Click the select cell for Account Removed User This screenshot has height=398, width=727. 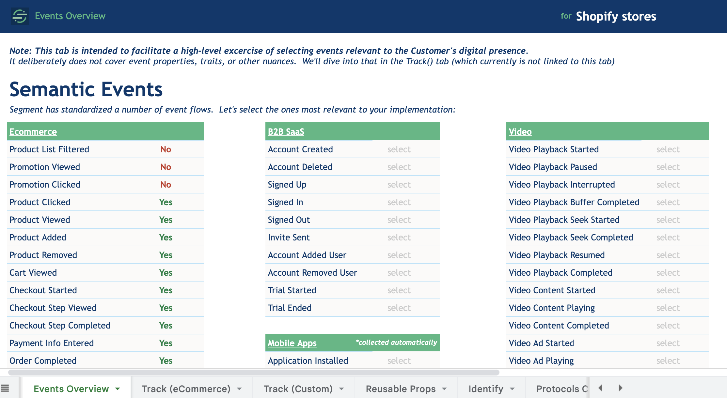pos(399,273)
